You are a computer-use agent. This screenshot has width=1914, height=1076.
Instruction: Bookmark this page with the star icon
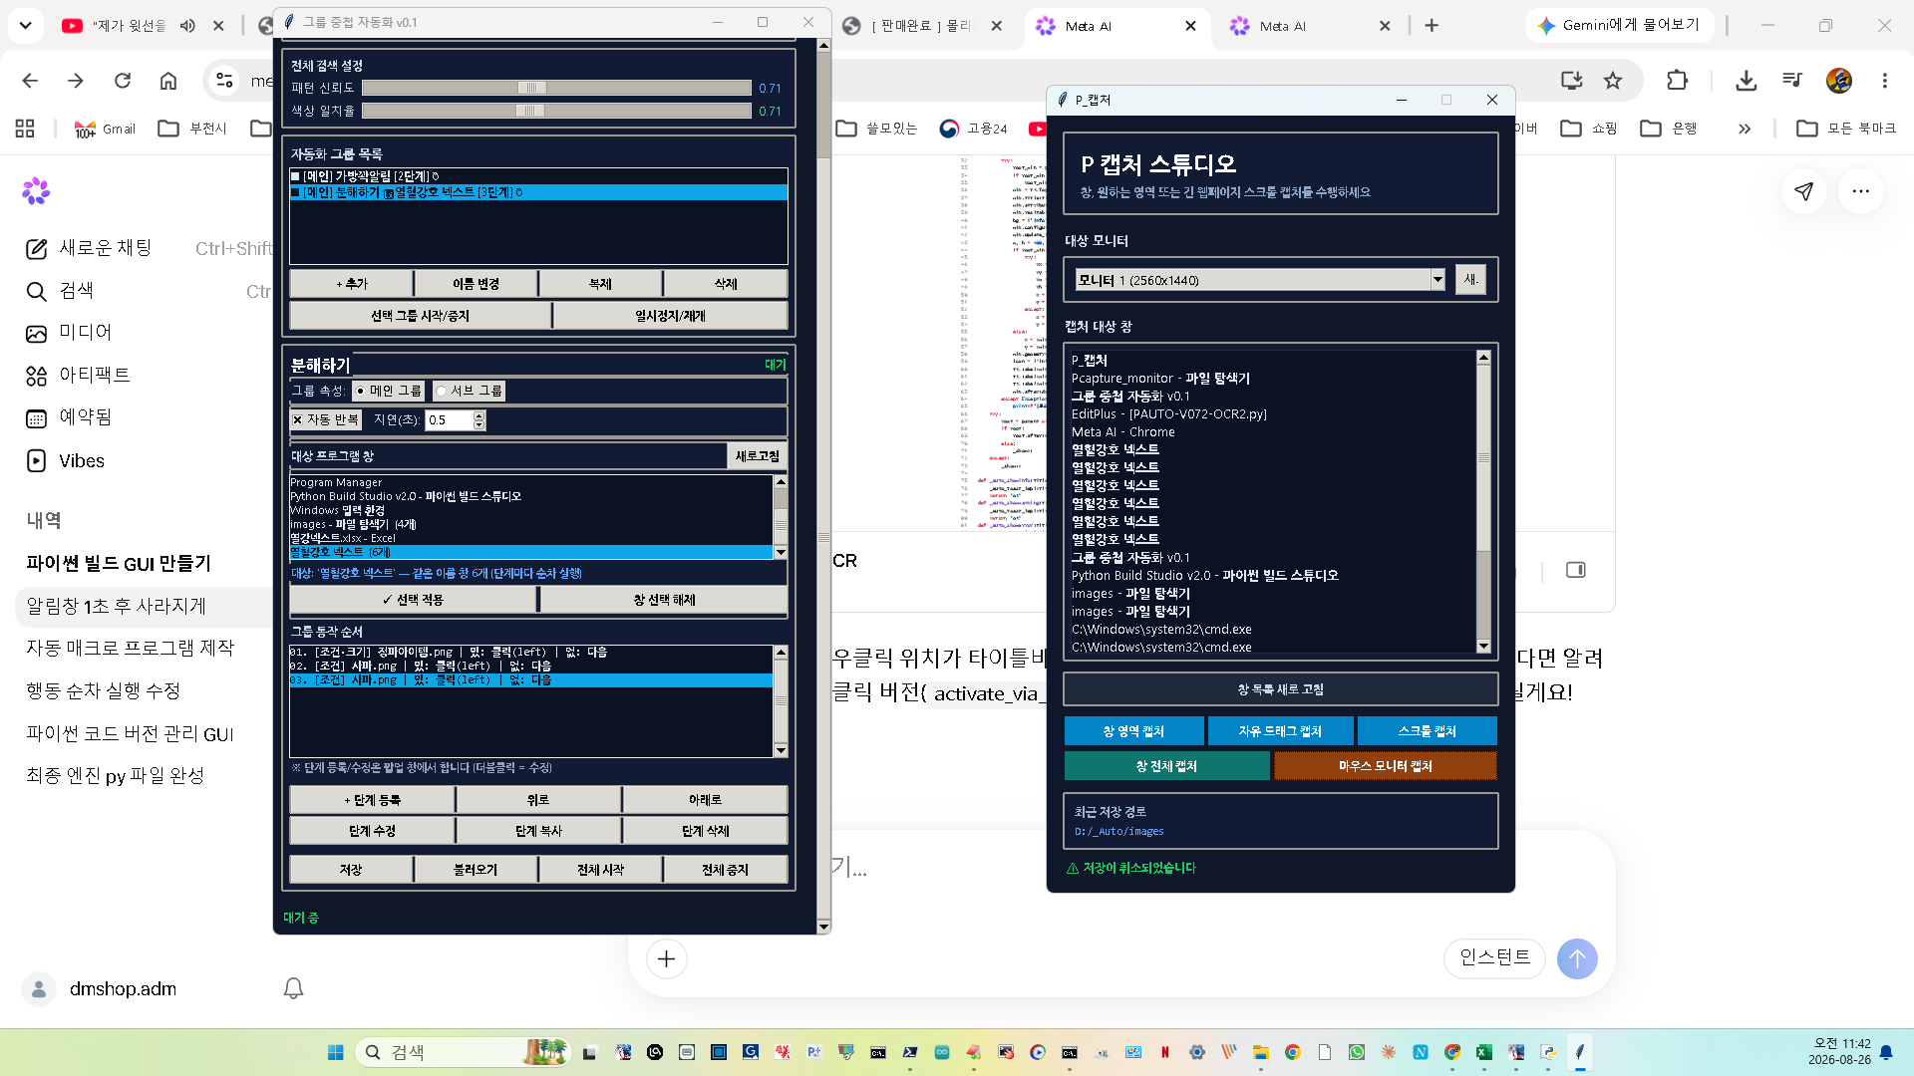1613,81
